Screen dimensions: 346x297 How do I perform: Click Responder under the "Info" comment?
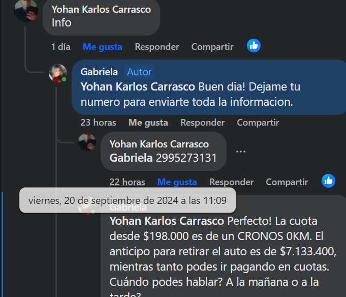point(157,47)
